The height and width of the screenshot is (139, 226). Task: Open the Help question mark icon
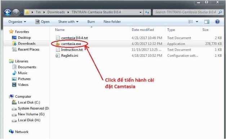click(x=217, y=22)
